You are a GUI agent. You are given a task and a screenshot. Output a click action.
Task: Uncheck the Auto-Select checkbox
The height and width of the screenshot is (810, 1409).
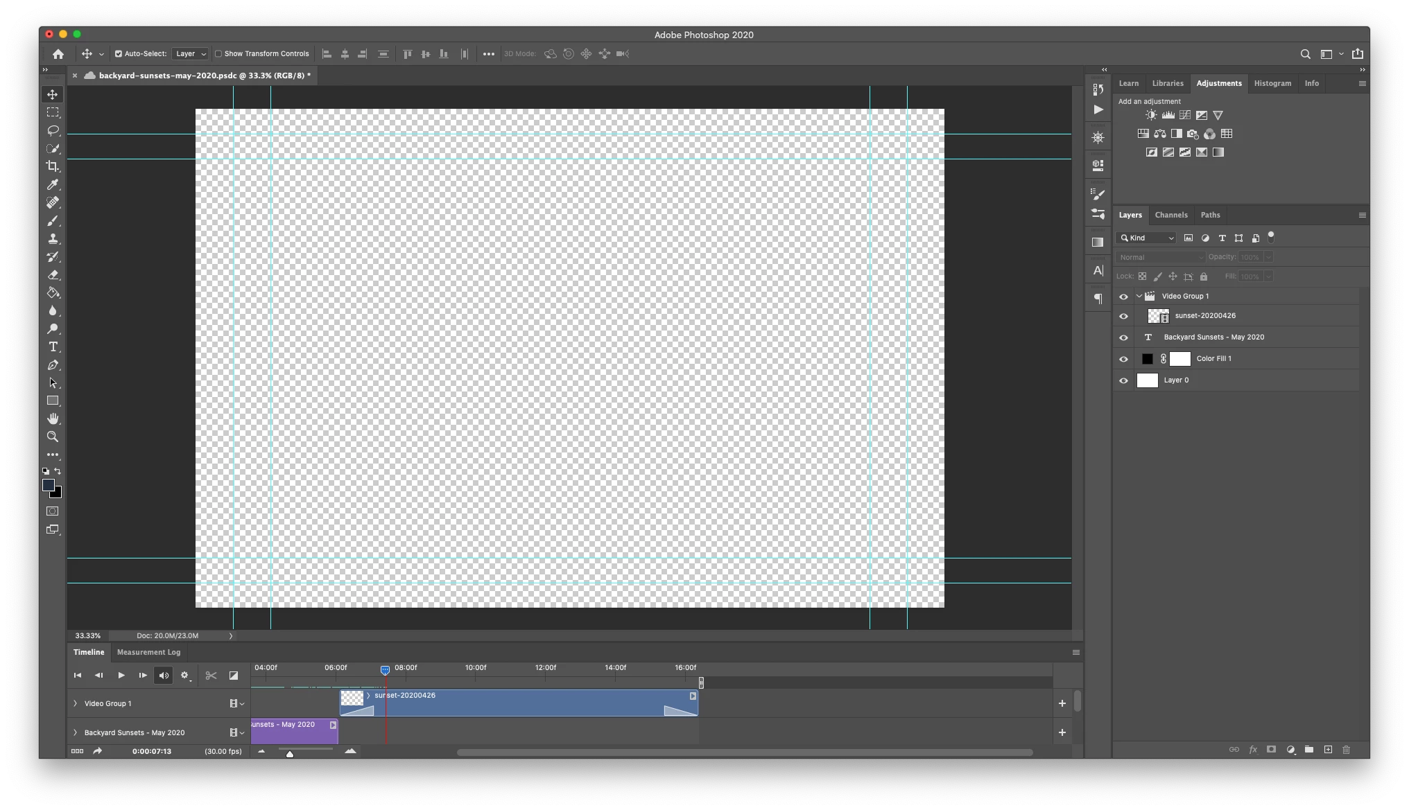click(x=119, y=54)
